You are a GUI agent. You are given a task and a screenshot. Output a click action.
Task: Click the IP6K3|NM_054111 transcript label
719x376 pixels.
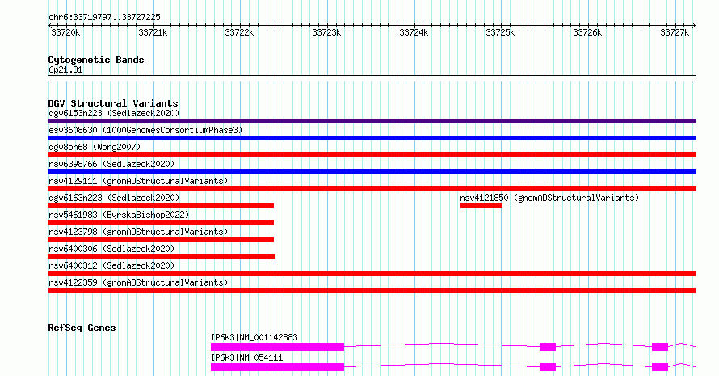click(246, 357)
